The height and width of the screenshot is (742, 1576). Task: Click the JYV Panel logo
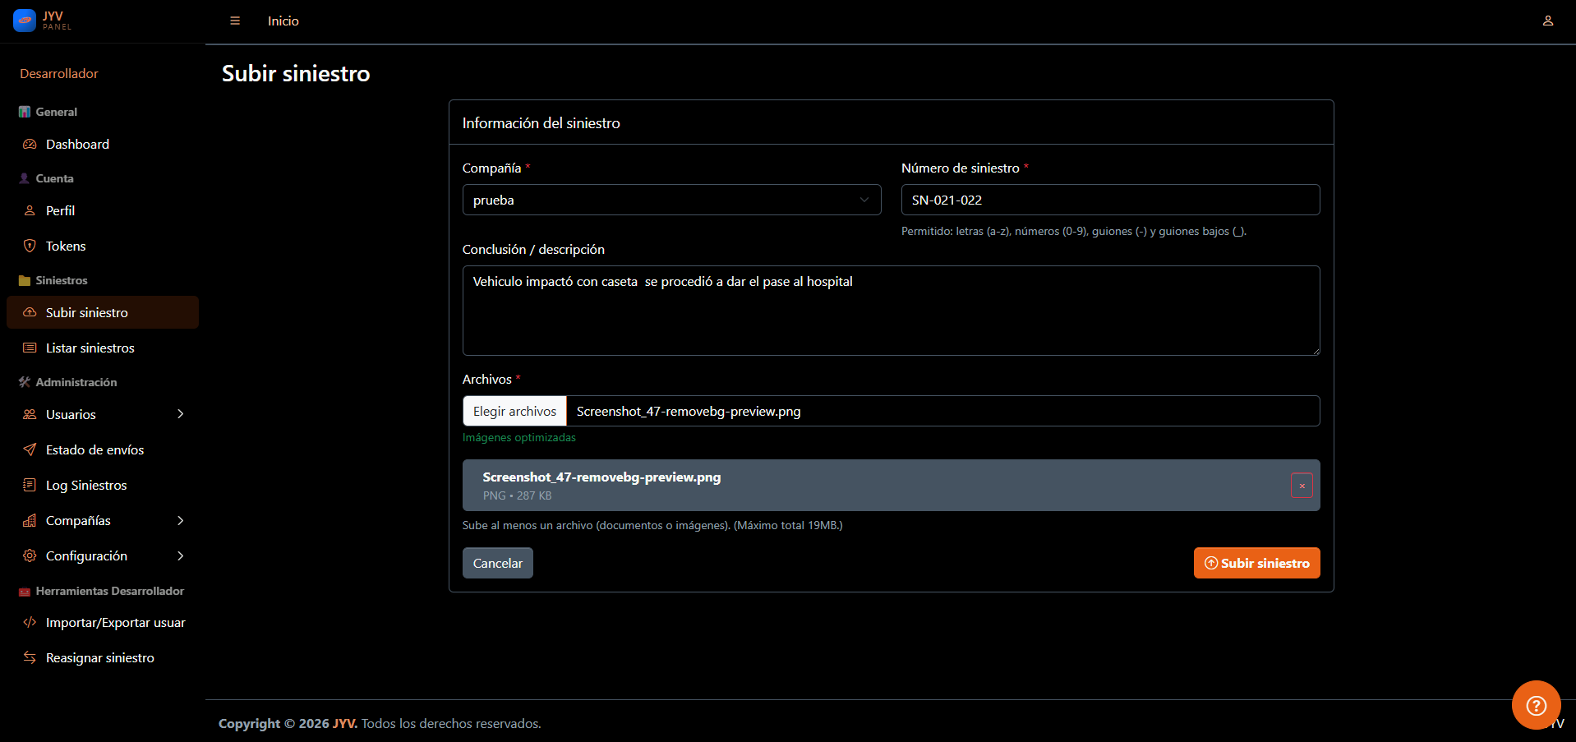[x=43, y=21]
